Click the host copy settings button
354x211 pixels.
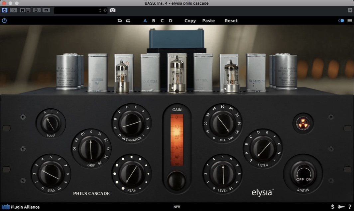(46, 10)
